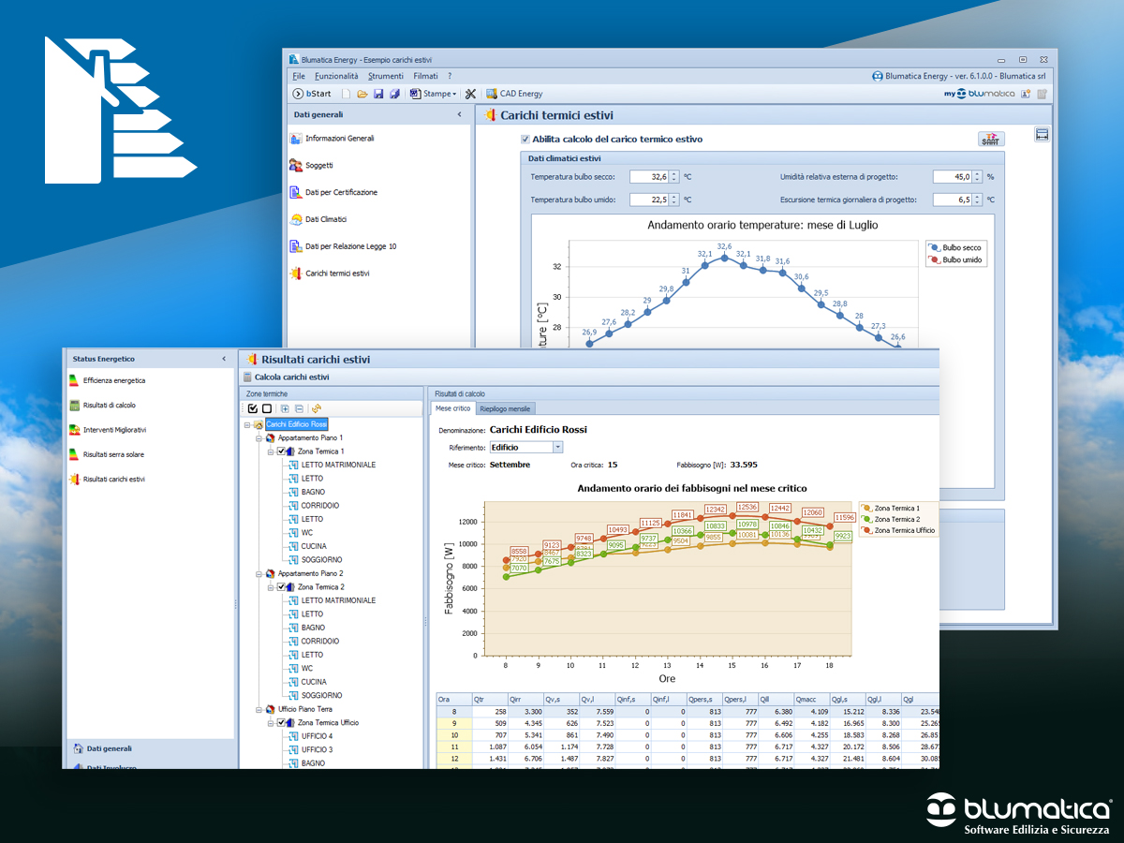Select Carichi termici estivi in Dati generali
This screenshot has width=1124, height=843.
[329, 274]
